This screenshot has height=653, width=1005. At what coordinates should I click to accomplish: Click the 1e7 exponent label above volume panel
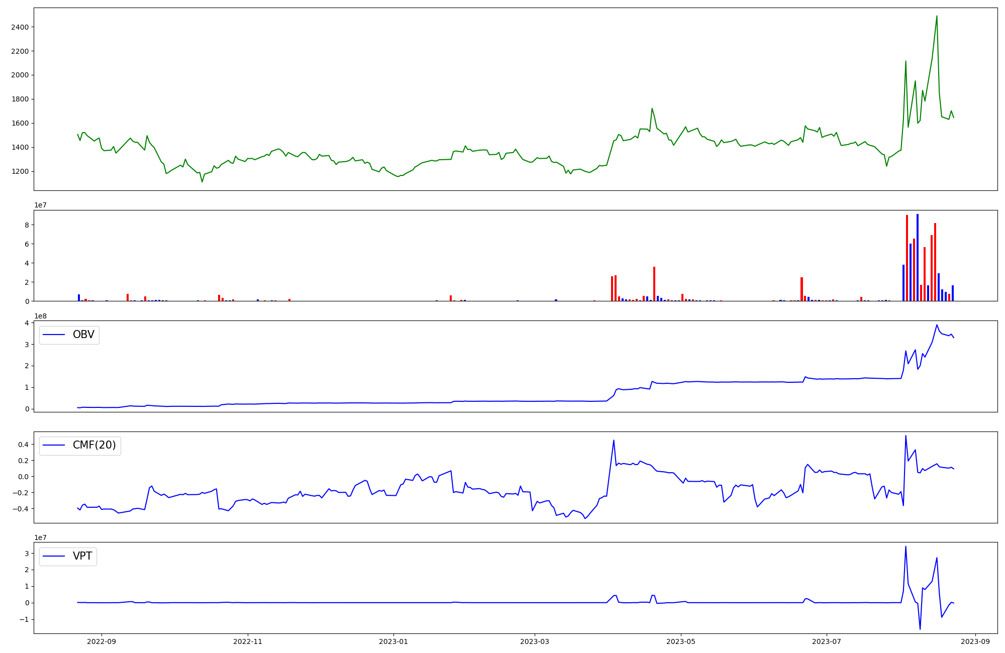[x=40, y=205]
